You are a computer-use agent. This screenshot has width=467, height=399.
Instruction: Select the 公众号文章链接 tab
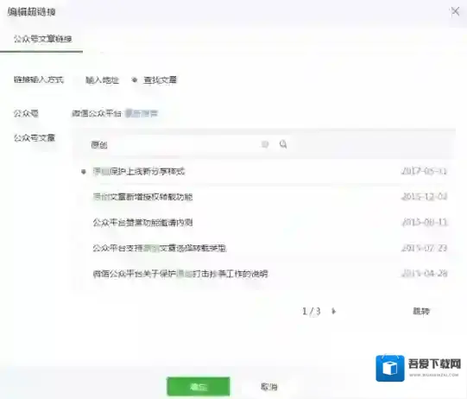pyautogui.click(x=42, y=39)
